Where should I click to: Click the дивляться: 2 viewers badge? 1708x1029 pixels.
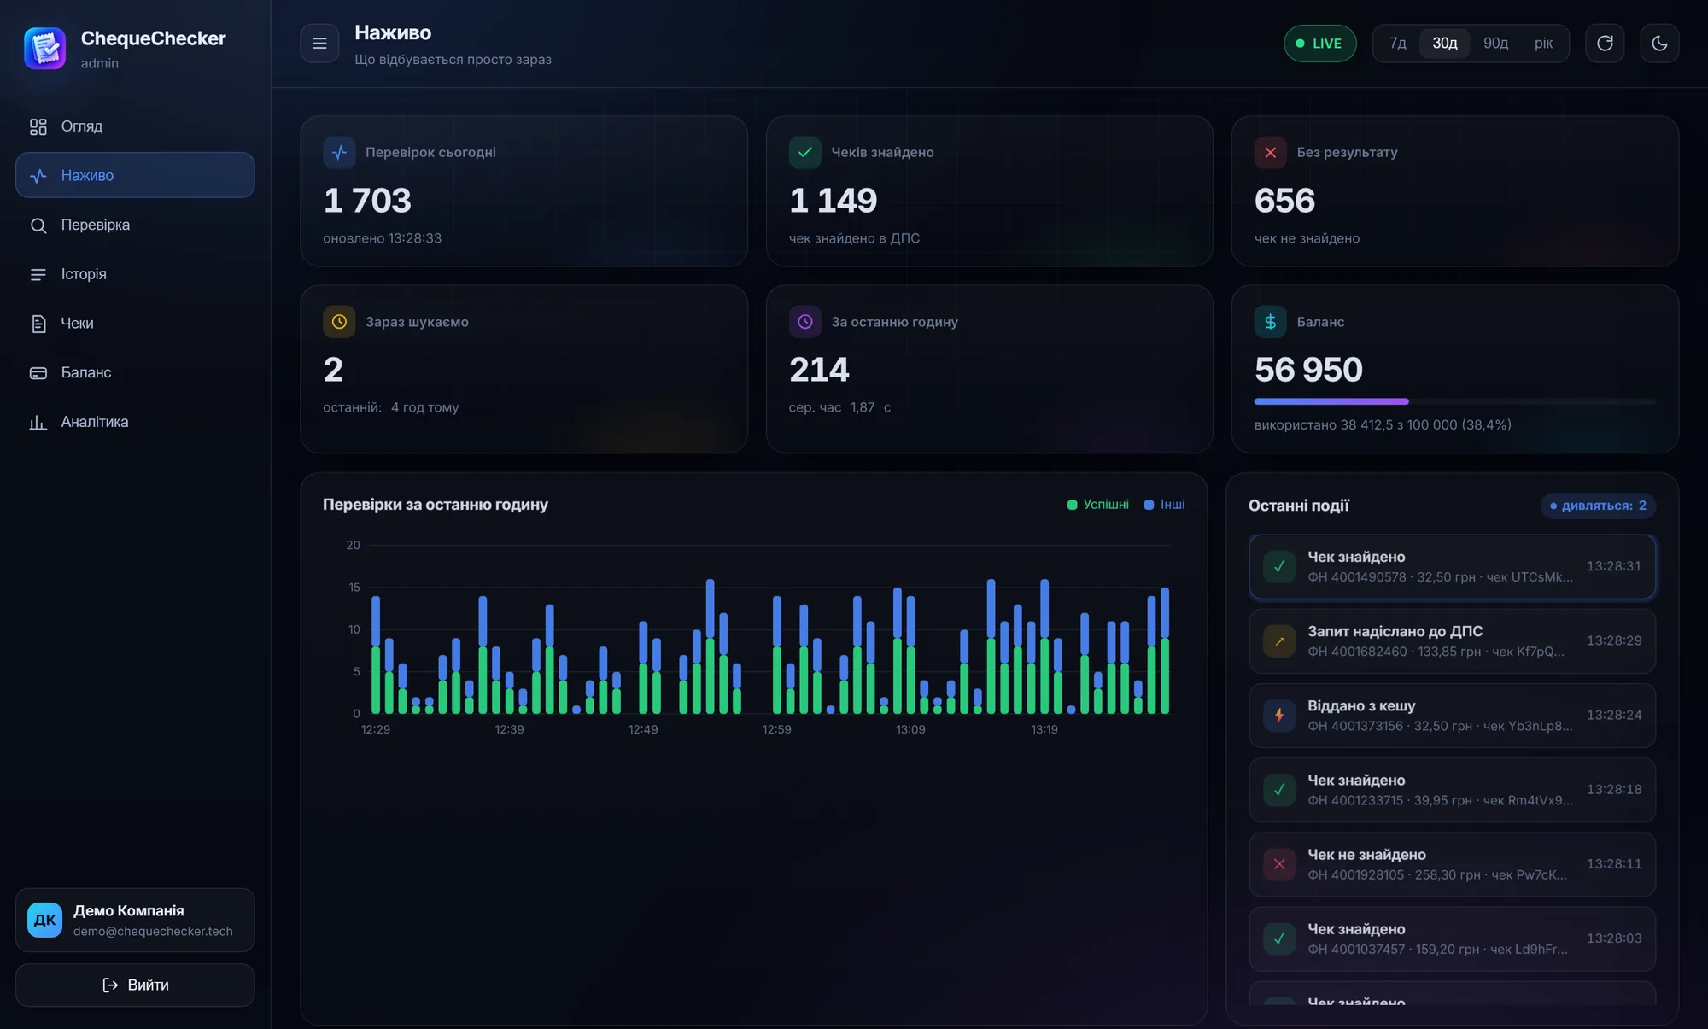coord(1598,506)
